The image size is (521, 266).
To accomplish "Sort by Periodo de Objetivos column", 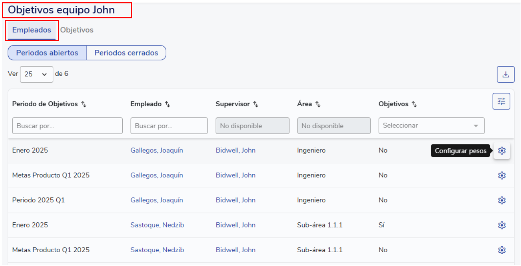I will coord(84,104).
